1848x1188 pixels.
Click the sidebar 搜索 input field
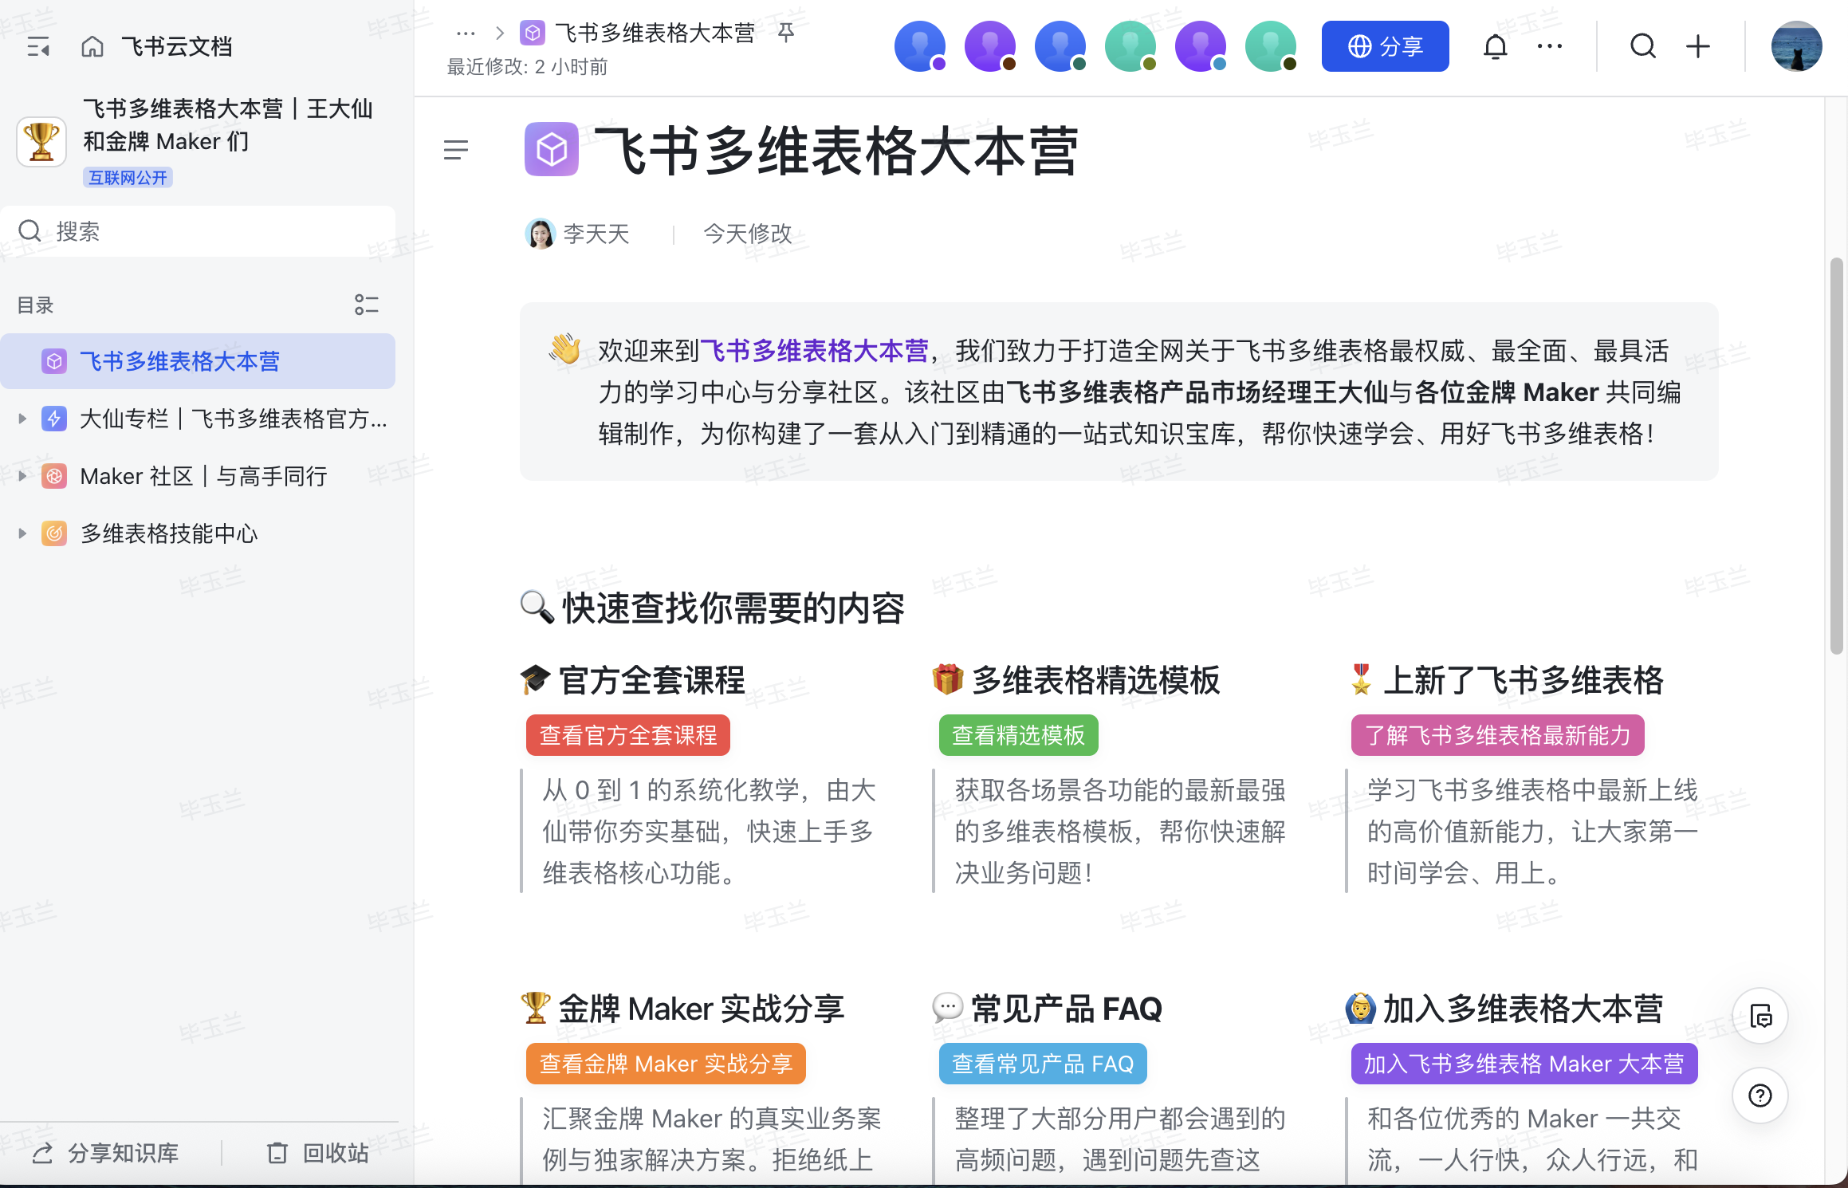[x=199, y=232]
